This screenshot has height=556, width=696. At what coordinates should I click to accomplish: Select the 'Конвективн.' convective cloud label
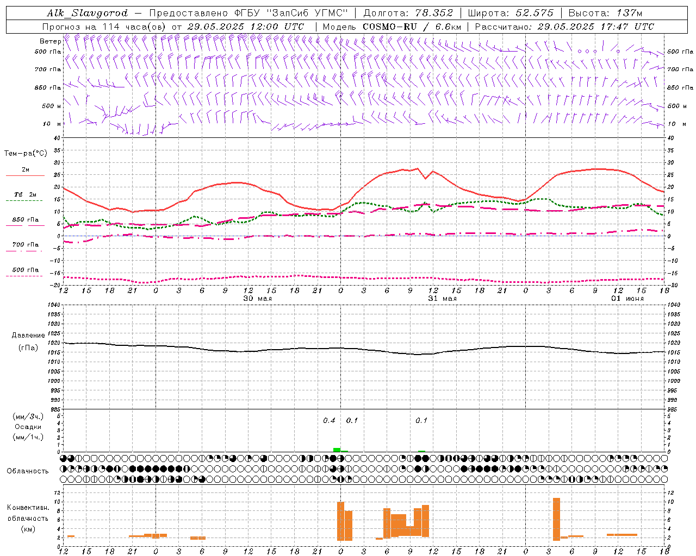(28, 508)
